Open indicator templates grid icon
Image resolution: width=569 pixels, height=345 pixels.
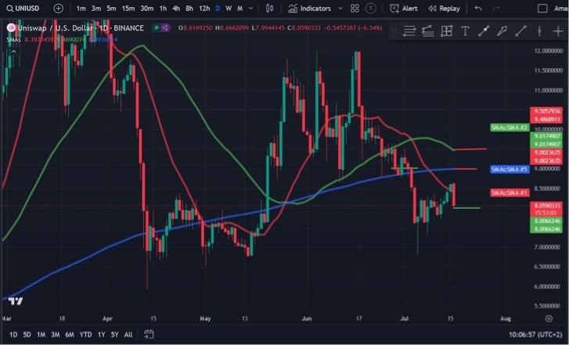355,9
